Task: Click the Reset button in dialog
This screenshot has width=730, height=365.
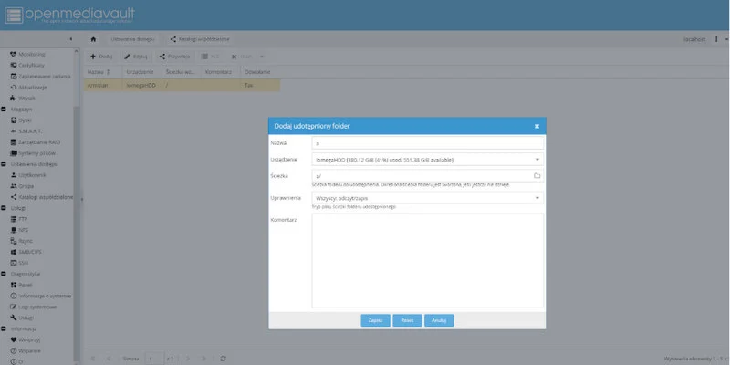Action: pyautogui.click(x=407, y=320)
